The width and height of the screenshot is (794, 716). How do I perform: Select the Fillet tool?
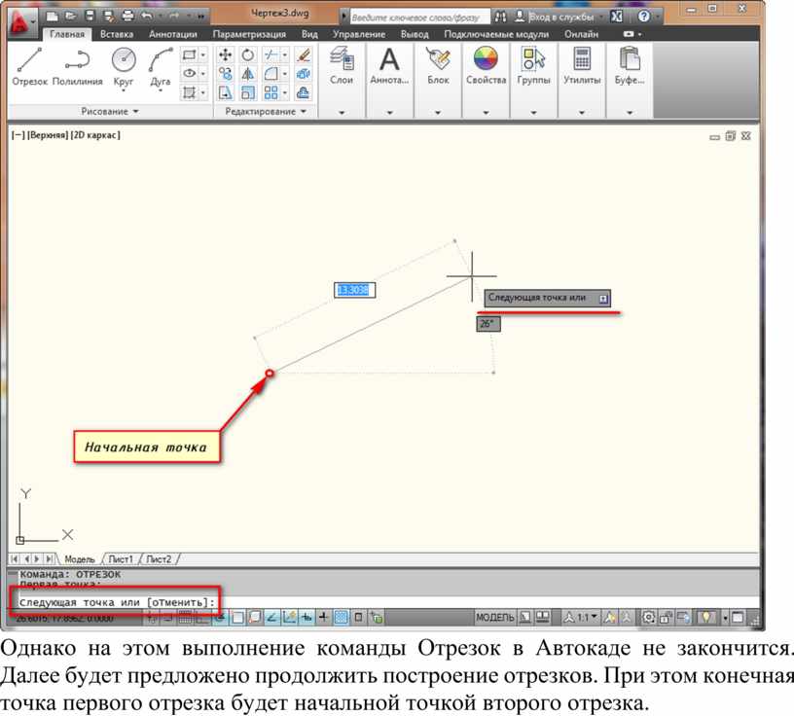pos(271,74)
